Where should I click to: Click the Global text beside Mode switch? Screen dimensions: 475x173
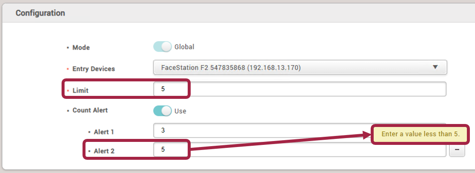tap(184, 47)
